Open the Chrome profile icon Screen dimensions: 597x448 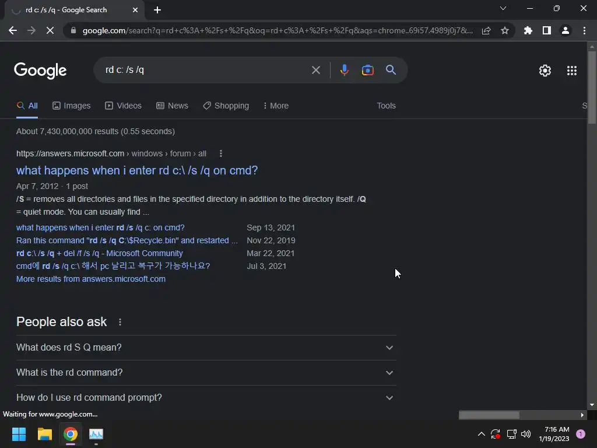566,30
